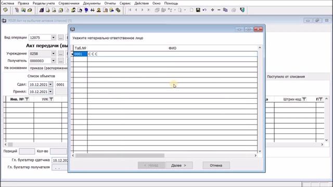Viewport: 333px width, 187px height.
Task: Open the Система menu
Action: pyautogui.click(x=8, y=4)
